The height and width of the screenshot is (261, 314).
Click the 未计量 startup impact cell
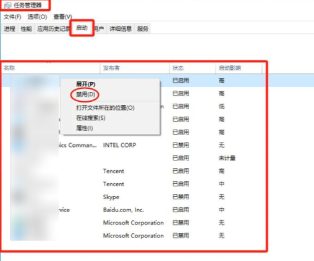(x=227, y=158)
